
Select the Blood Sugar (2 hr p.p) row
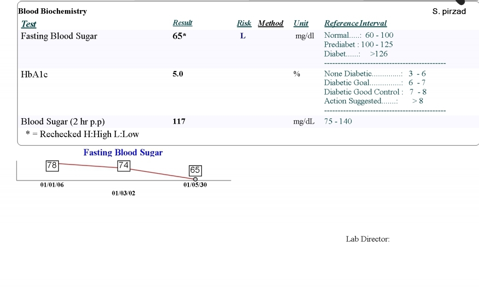tap(63, 122)
